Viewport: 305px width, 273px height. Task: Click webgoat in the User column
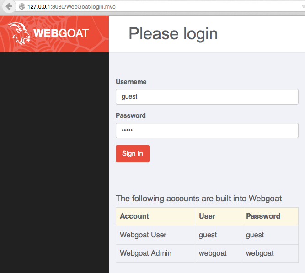click(x=213, y=253)
